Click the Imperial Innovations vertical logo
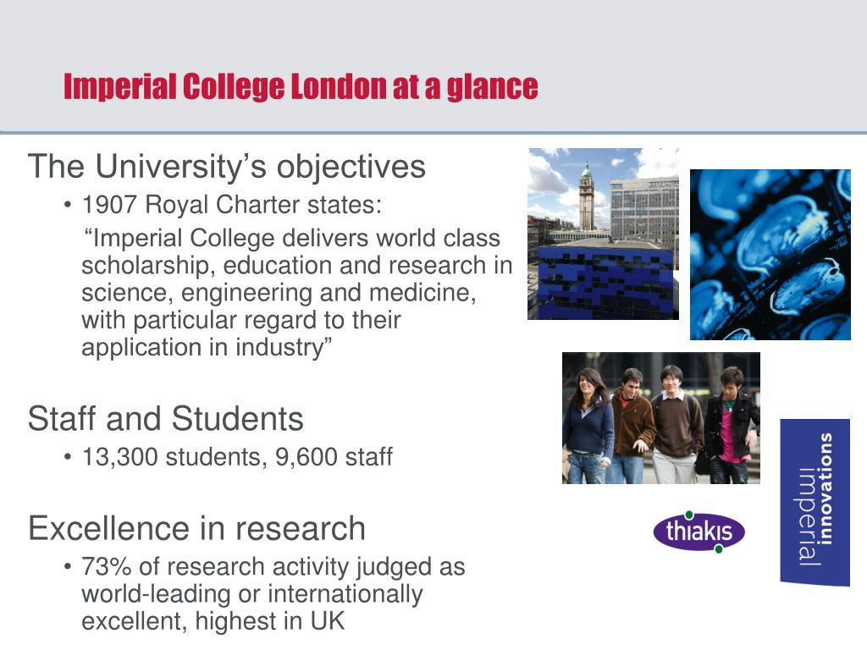The width and height of the screenshot is (867, 650). click(815, 503)
